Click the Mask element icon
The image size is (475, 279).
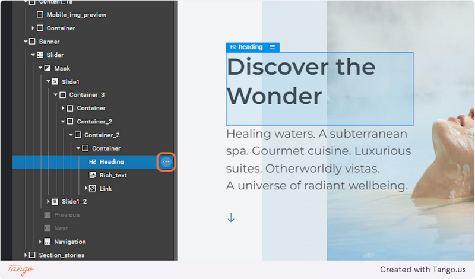pyautogui.click(x=47, y=68)
